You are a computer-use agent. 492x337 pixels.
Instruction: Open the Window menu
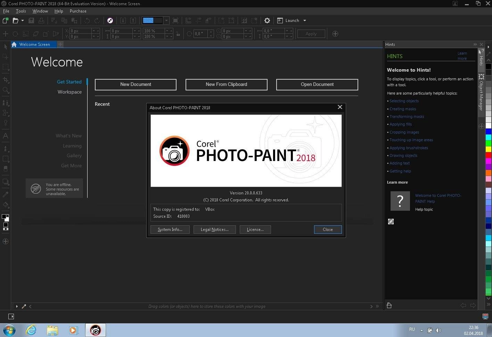(40, 11)
